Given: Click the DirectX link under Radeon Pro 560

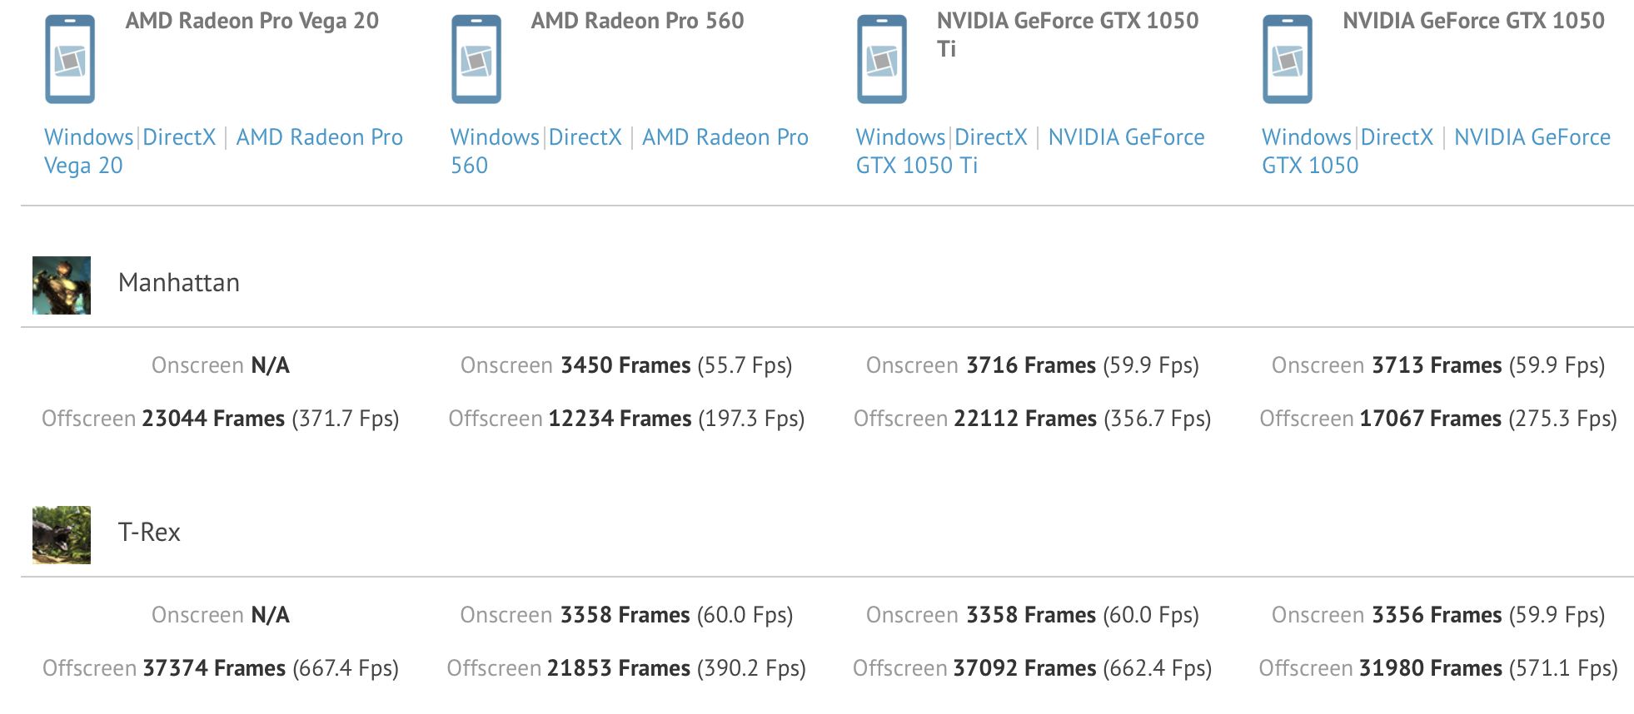Looking at the screenshot, I should (x=585, y=137).
